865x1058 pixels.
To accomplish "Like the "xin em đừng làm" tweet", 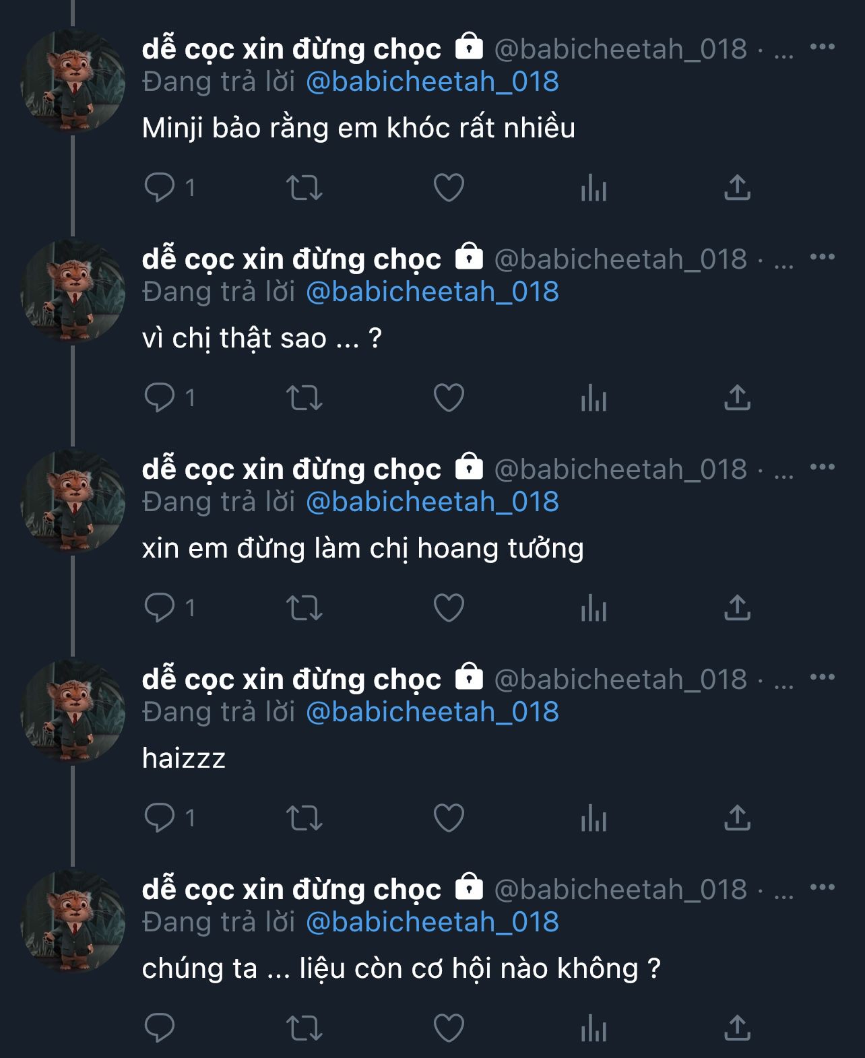I will [x=449, y=607].
